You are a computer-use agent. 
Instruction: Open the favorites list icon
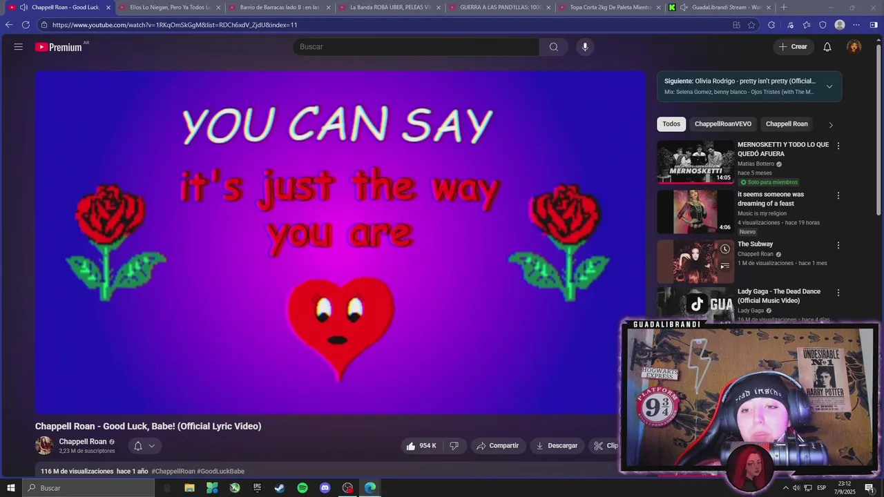[x=807, y=25]
